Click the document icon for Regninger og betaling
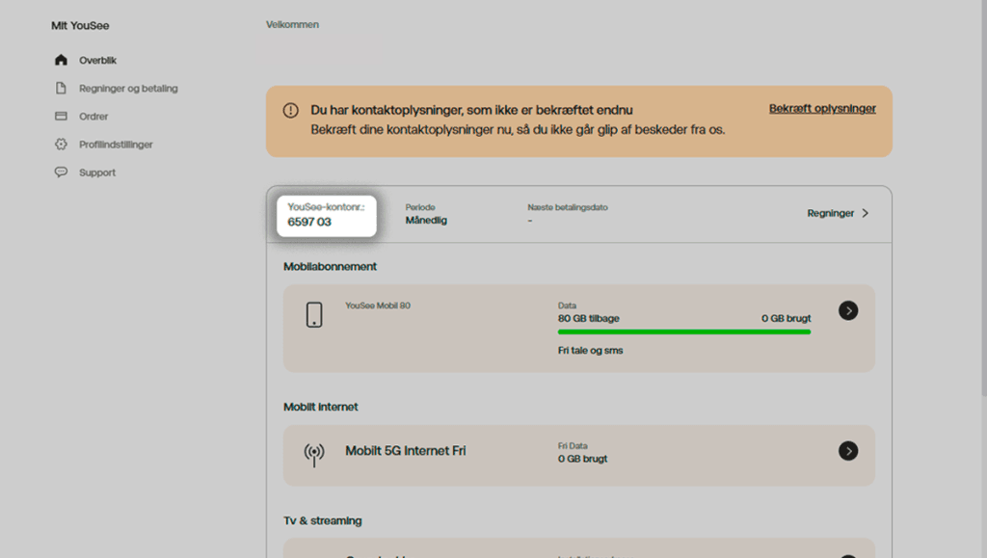987x558 pixels. click(61, 89)
